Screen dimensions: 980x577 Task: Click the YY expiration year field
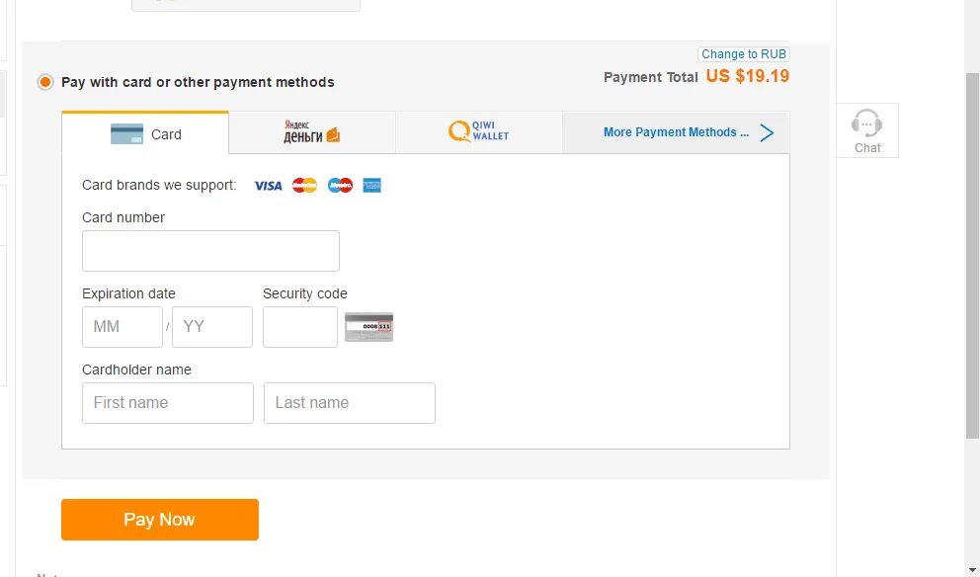(211, 327)
